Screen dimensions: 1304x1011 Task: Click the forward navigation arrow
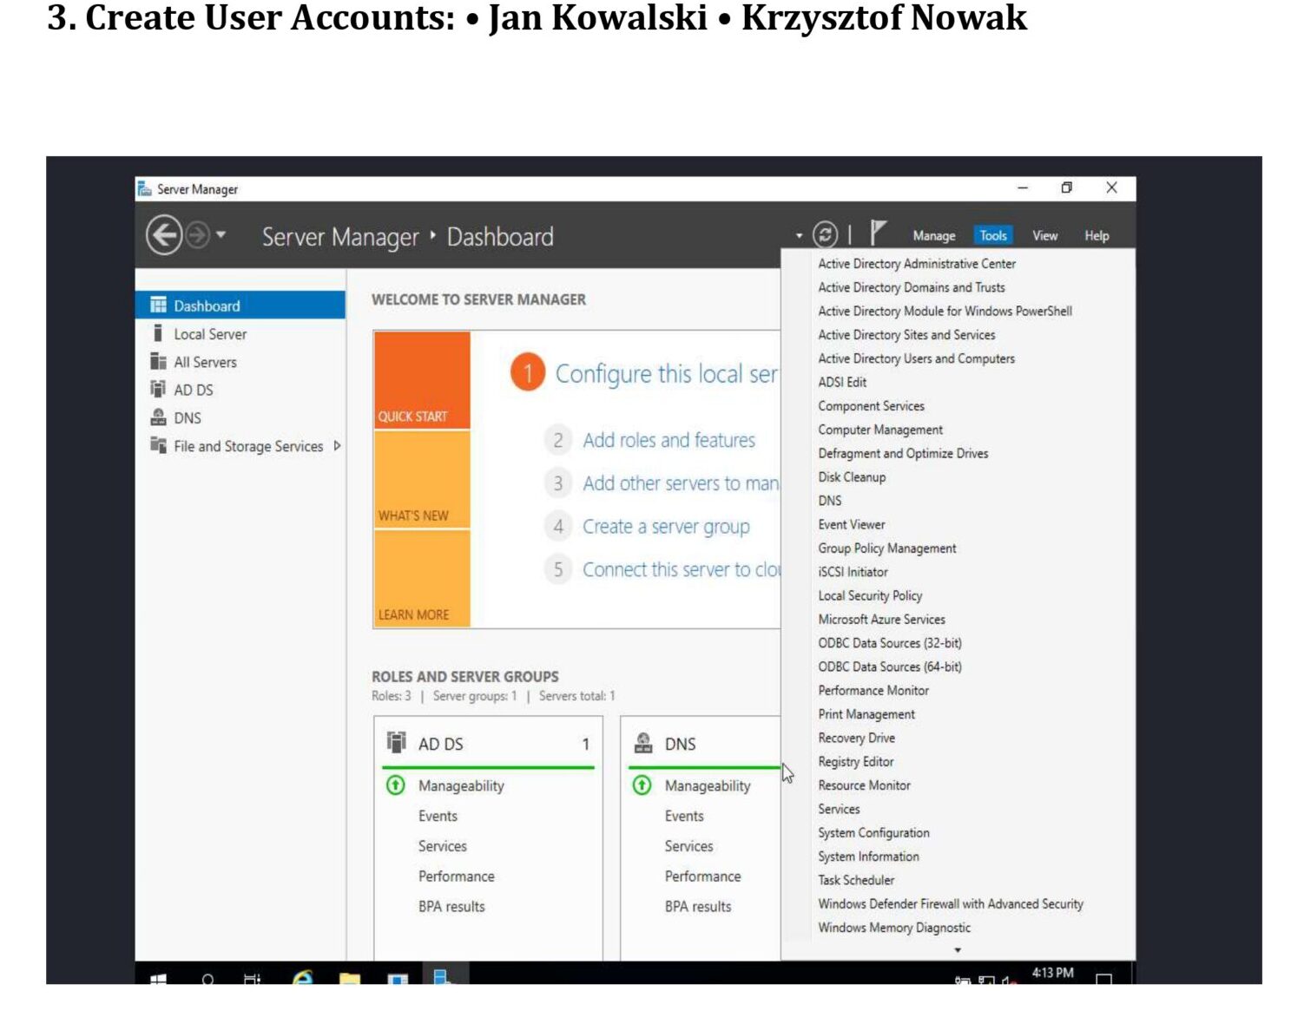point(198,235)
